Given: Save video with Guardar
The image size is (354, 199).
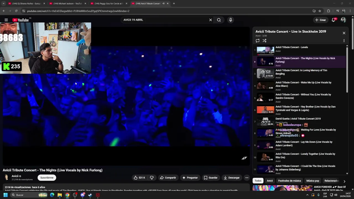Looking at the screenshot, I should [211, 178].
